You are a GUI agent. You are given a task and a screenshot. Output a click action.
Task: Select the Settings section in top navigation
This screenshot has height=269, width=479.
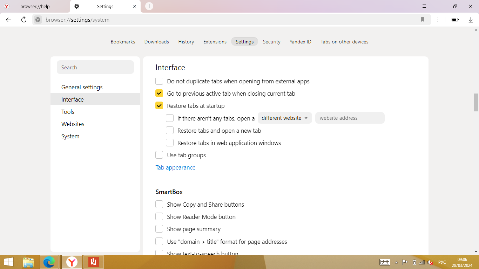click(x=245, y=42)
